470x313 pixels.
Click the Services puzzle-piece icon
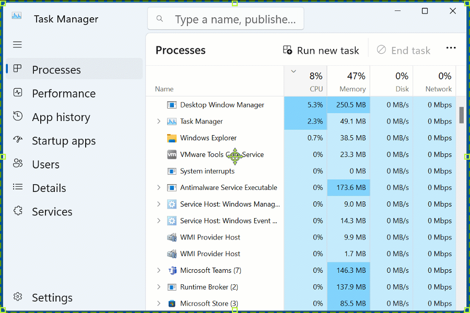[18, 211]
